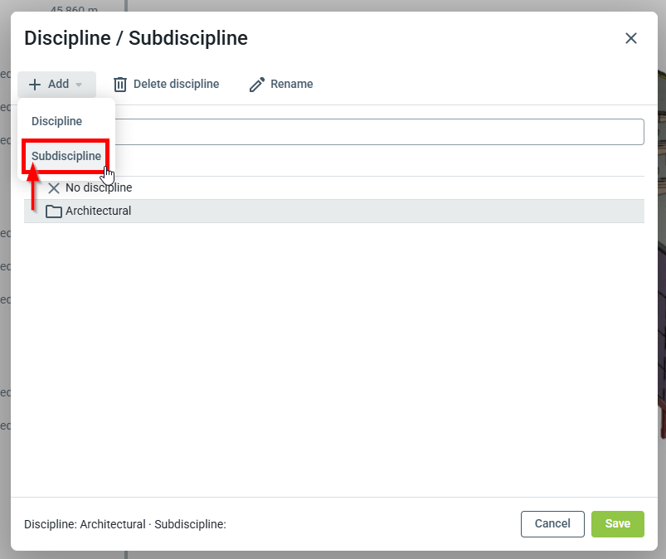Focus the search input field

click(373, 132)
